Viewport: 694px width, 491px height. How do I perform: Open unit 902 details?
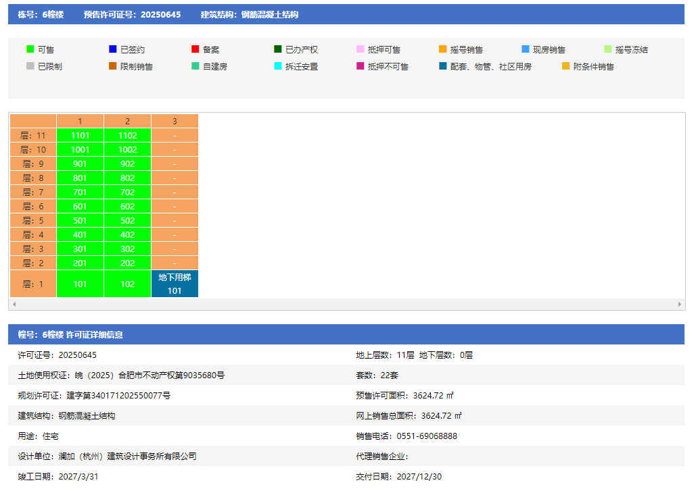coord(127,163)
